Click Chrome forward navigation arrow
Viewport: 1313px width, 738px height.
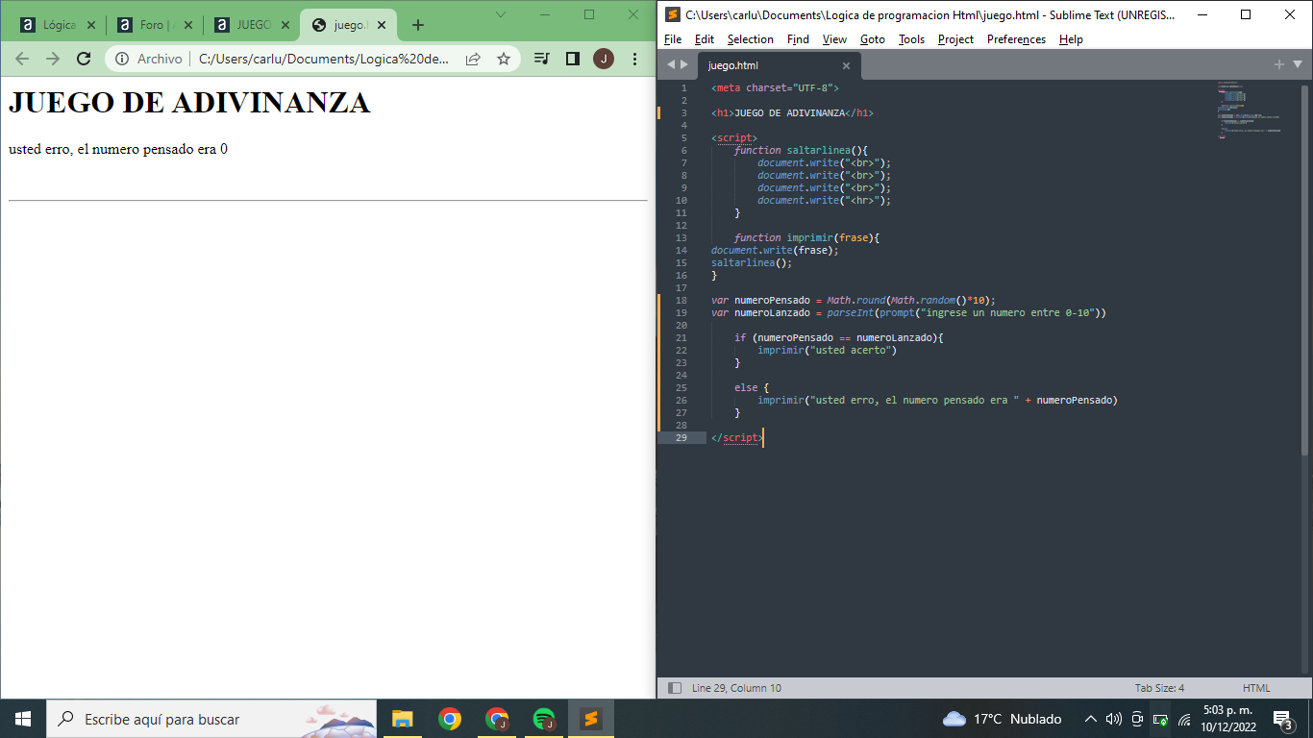coord(53,59)
